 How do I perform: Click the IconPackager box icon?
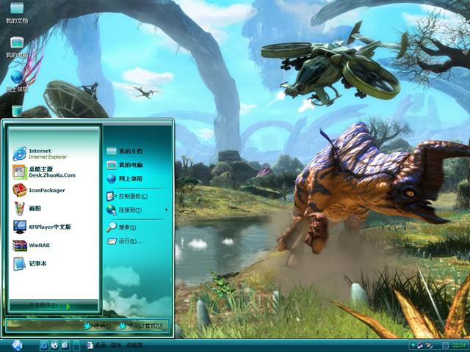[20, 191]
